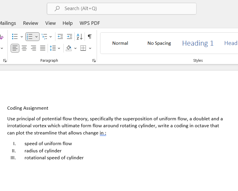
Task: Open dropdown arrow left of Align Left
Action: click(2, 48)
